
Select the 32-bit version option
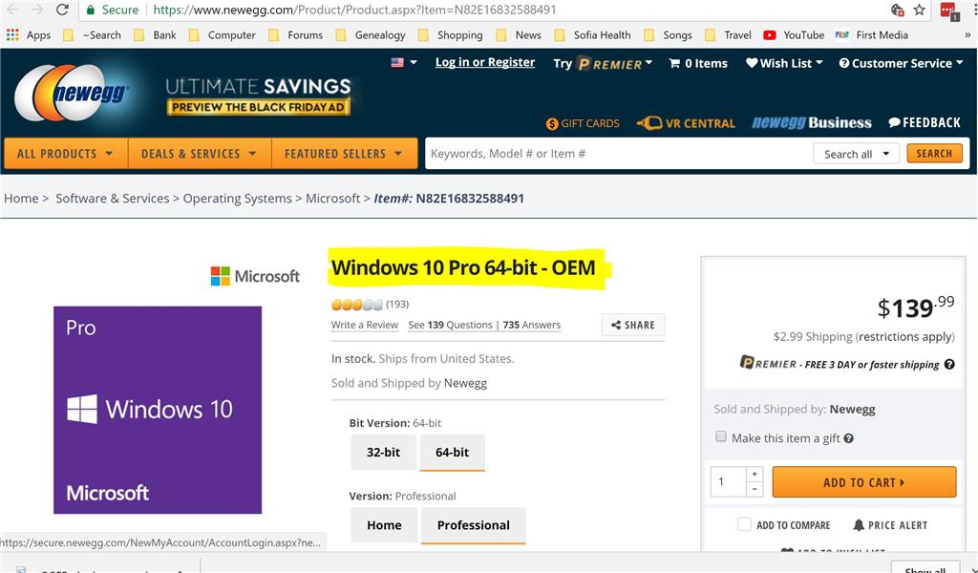point(383,452)
